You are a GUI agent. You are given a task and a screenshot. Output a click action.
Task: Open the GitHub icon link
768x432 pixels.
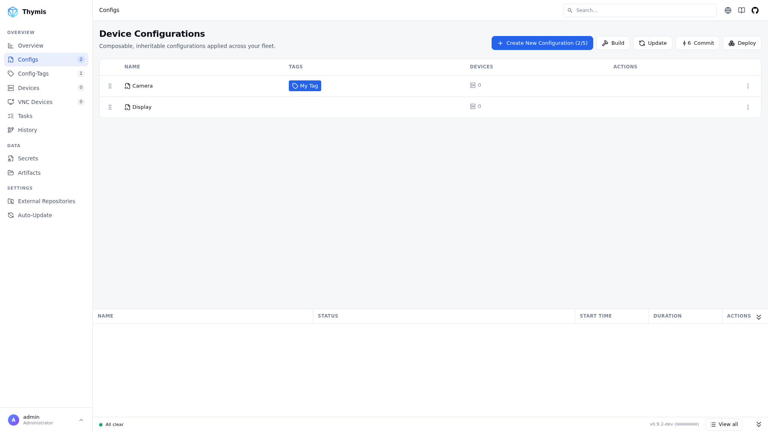click(x=755, y=10)
